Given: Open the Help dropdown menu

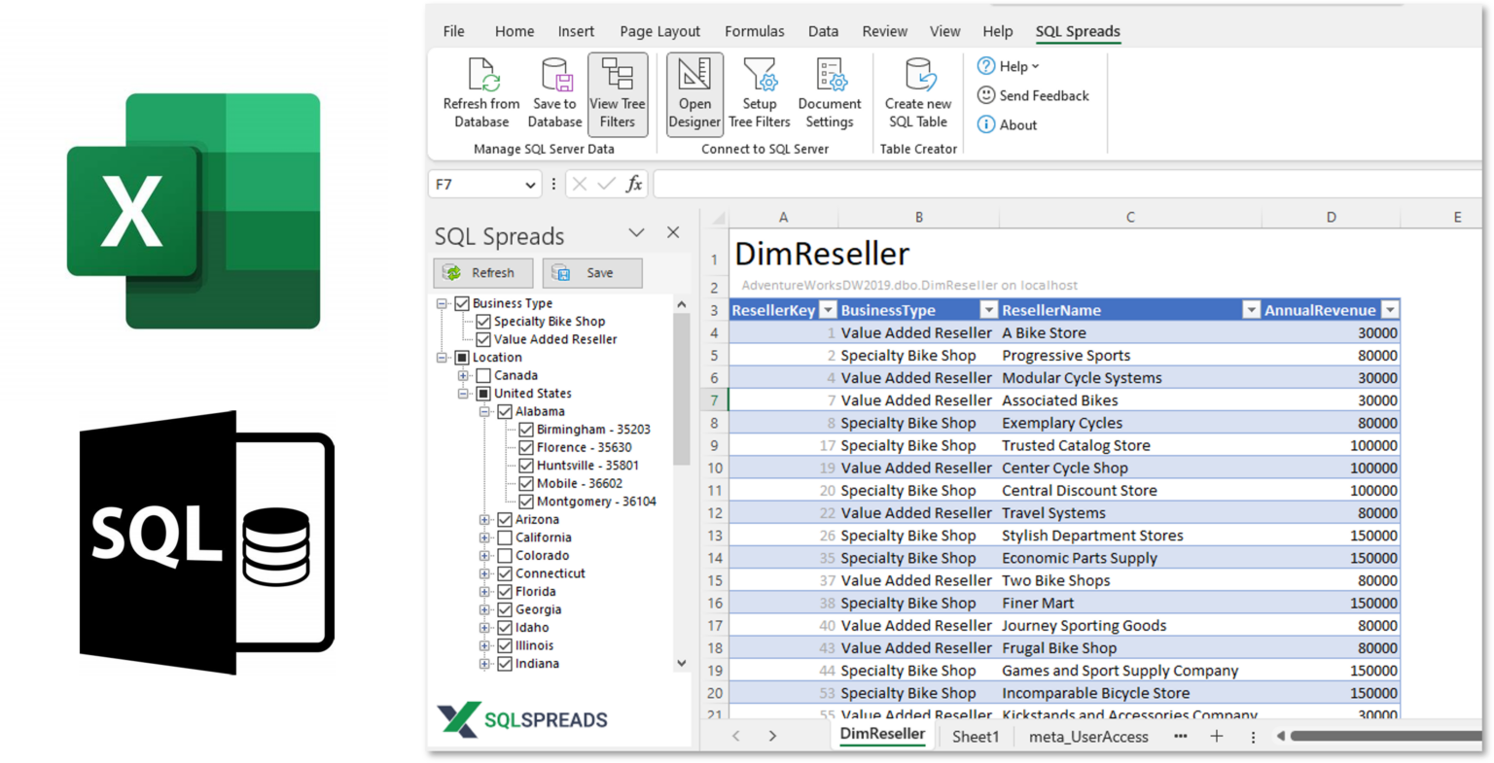Looking at the screenshot, I should pos(1009,66).
